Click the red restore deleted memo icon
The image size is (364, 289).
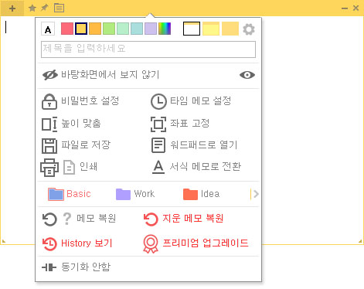[x=151, y=219]
